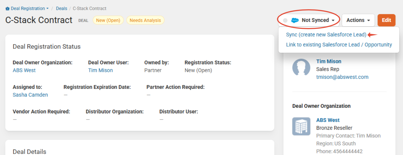Click the New (Open) status badge

coord(108,20)
